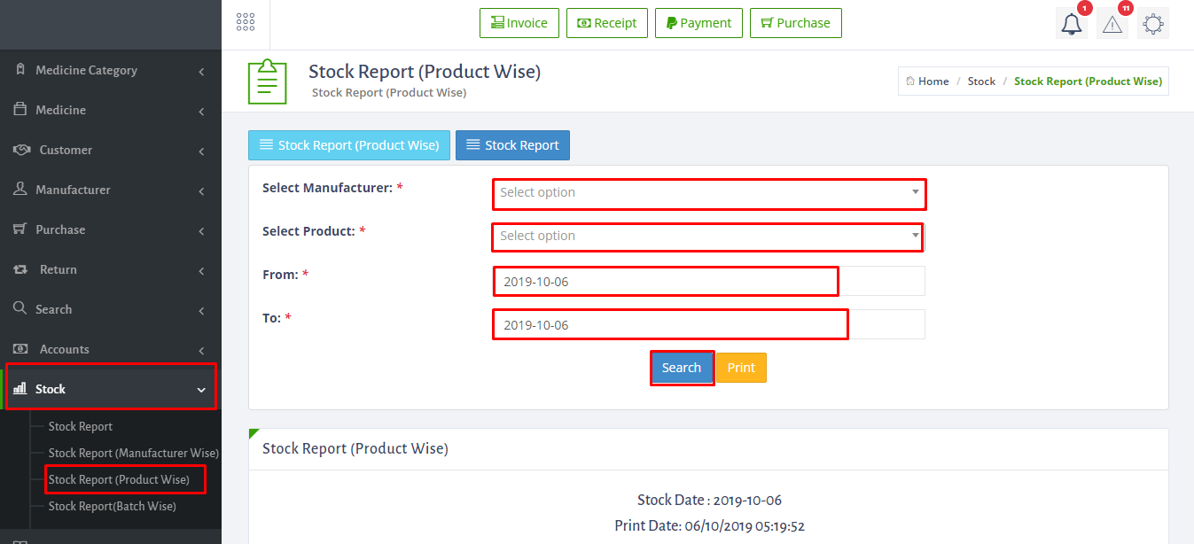Image resolution: width=1194 pixels, height=544 pixels.
Task: Click the Invoice button in top bar
Action: point(519,23)
